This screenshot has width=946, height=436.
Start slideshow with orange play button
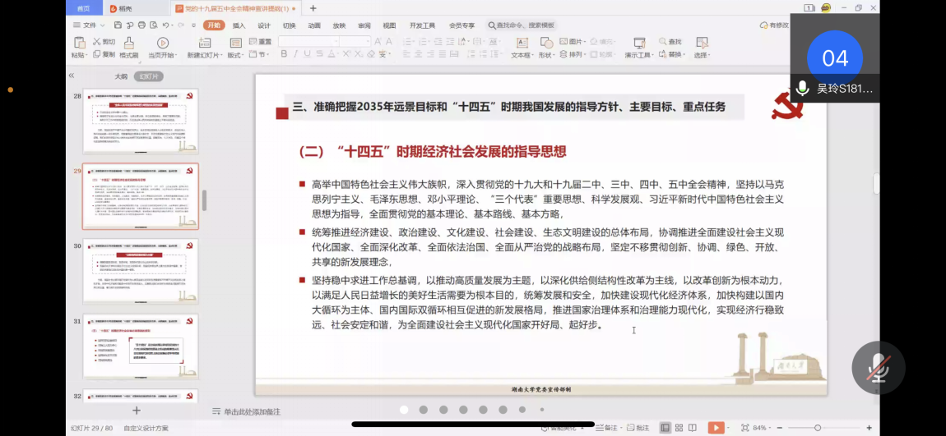tap(716, 428)
